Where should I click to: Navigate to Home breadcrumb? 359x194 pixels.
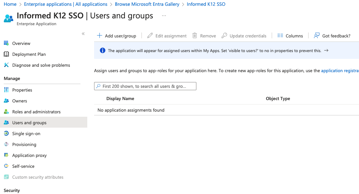[10, 4]
